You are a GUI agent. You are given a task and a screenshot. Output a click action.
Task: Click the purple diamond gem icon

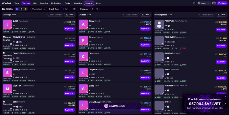coord(214,3)
